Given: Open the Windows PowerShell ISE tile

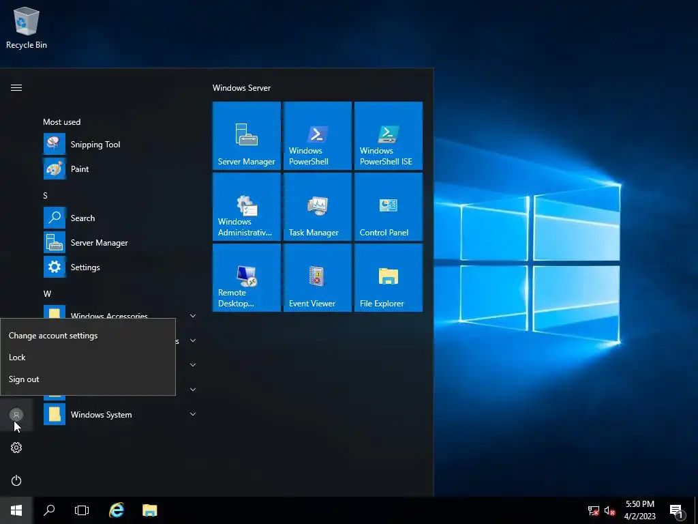Looking at the screenshot, I should pos(388,136).
